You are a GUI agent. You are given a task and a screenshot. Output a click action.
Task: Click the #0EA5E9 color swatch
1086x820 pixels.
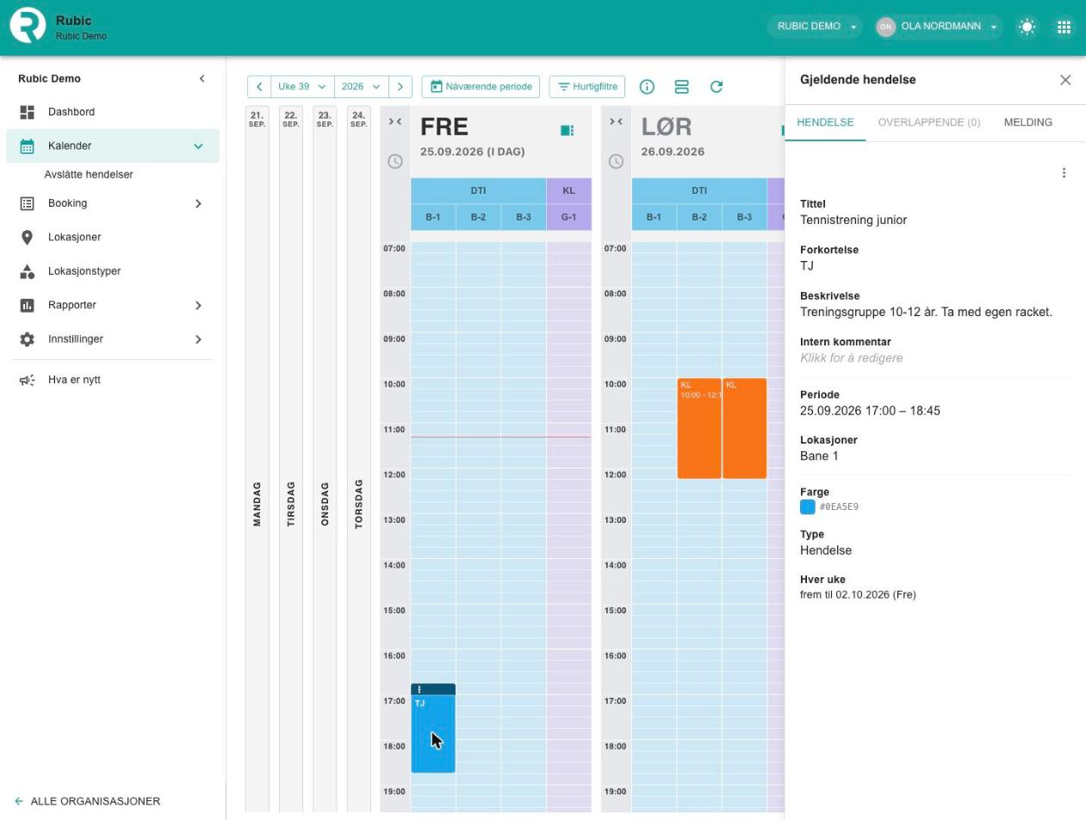(808, 507)
